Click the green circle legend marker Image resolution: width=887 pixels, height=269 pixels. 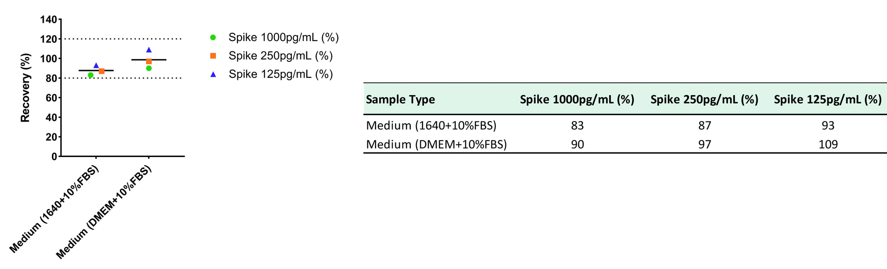pos(213,37)
